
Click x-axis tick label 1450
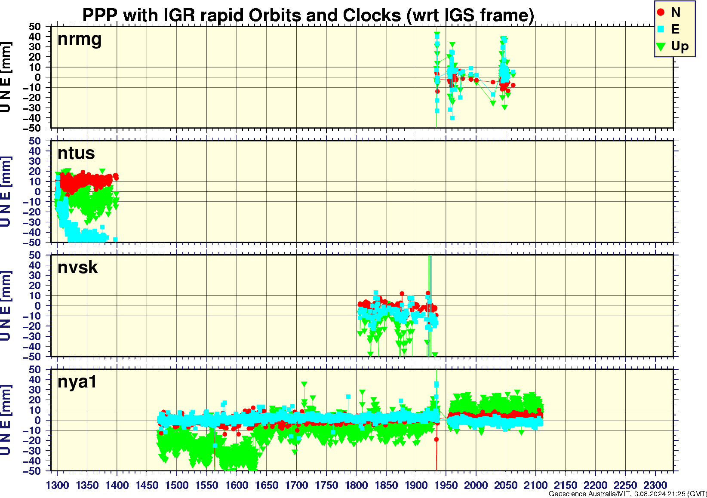point(147,485)
